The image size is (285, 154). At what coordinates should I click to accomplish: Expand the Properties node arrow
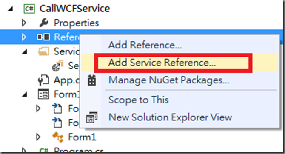click(24, 23)
